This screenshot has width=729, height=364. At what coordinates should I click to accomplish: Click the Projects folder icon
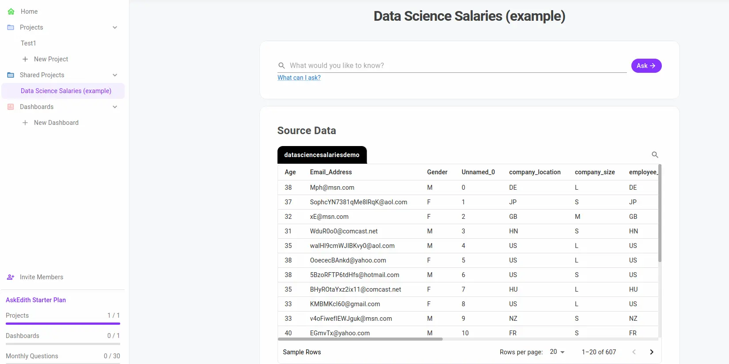(11, 27)
